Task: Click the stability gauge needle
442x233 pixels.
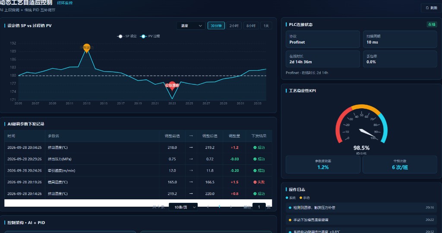Action: 368,133
